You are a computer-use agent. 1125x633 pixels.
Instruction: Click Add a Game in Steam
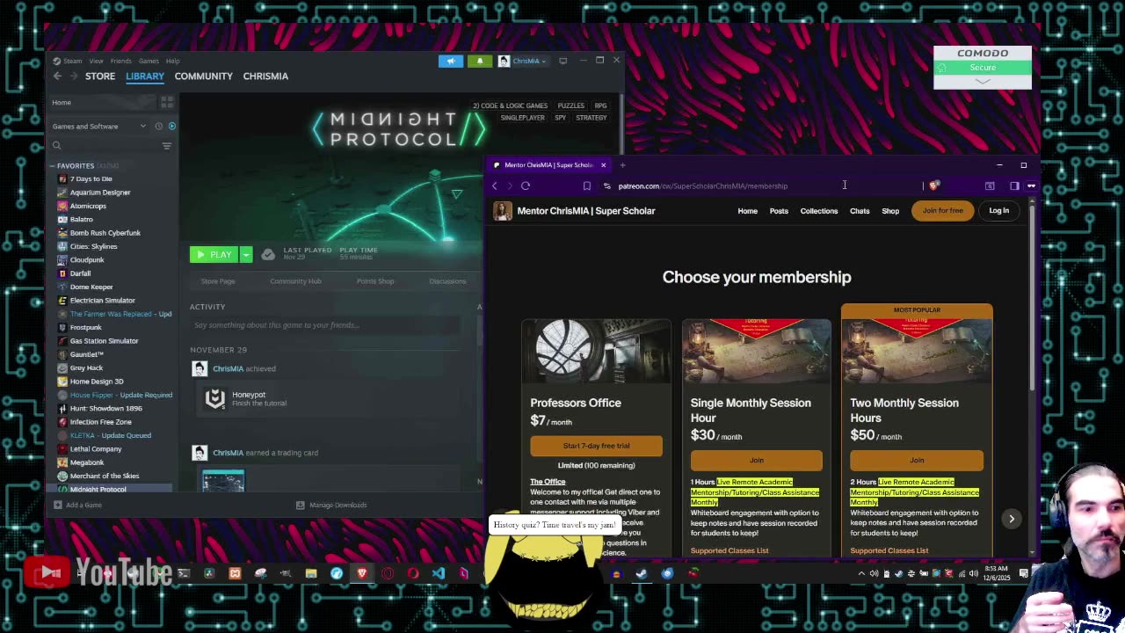77,505
